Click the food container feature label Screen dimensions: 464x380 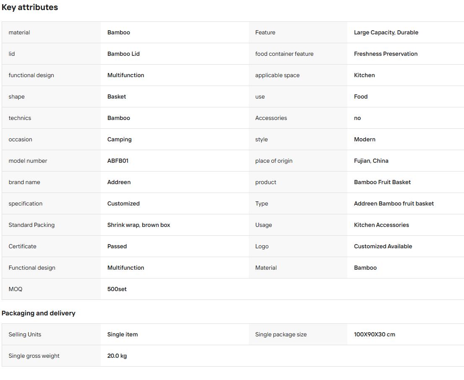click(x=284, y=54)
